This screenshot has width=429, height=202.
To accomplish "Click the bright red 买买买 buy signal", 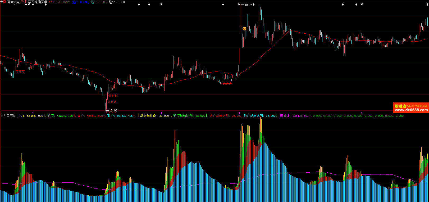I will (x=112, y=101).
